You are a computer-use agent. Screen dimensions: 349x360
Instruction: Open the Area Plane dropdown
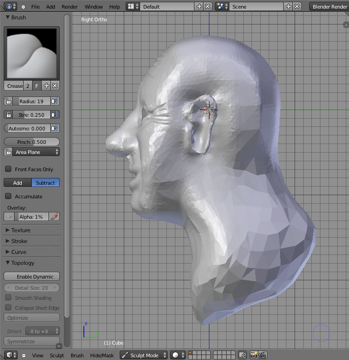[x=32, y=152]
